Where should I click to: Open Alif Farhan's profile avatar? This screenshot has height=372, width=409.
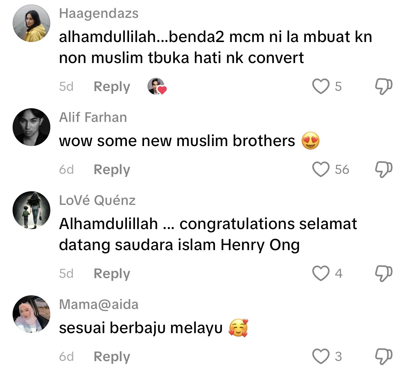(x=31, y=127)
